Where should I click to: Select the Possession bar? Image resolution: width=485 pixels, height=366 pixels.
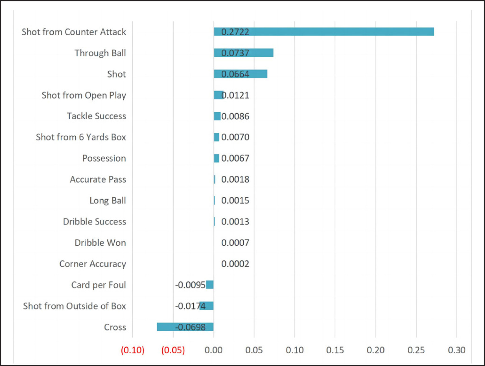click(x=217, y=158)
